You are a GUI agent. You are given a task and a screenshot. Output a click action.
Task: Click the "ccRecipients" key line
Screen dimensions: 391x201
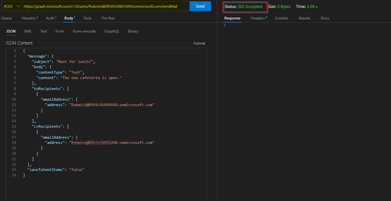tap(50, 126)
